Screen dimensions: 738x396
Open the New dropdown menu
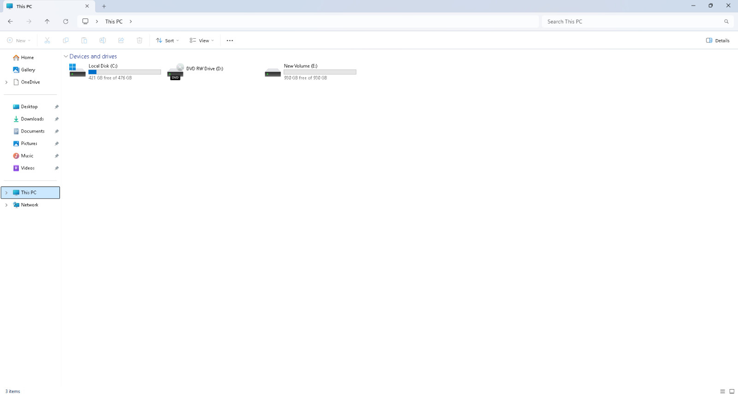point(19,41)
